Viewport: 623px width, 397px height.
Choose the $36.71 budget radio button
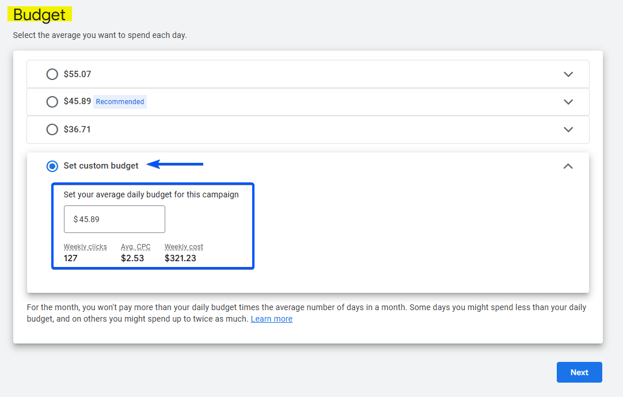52,129
